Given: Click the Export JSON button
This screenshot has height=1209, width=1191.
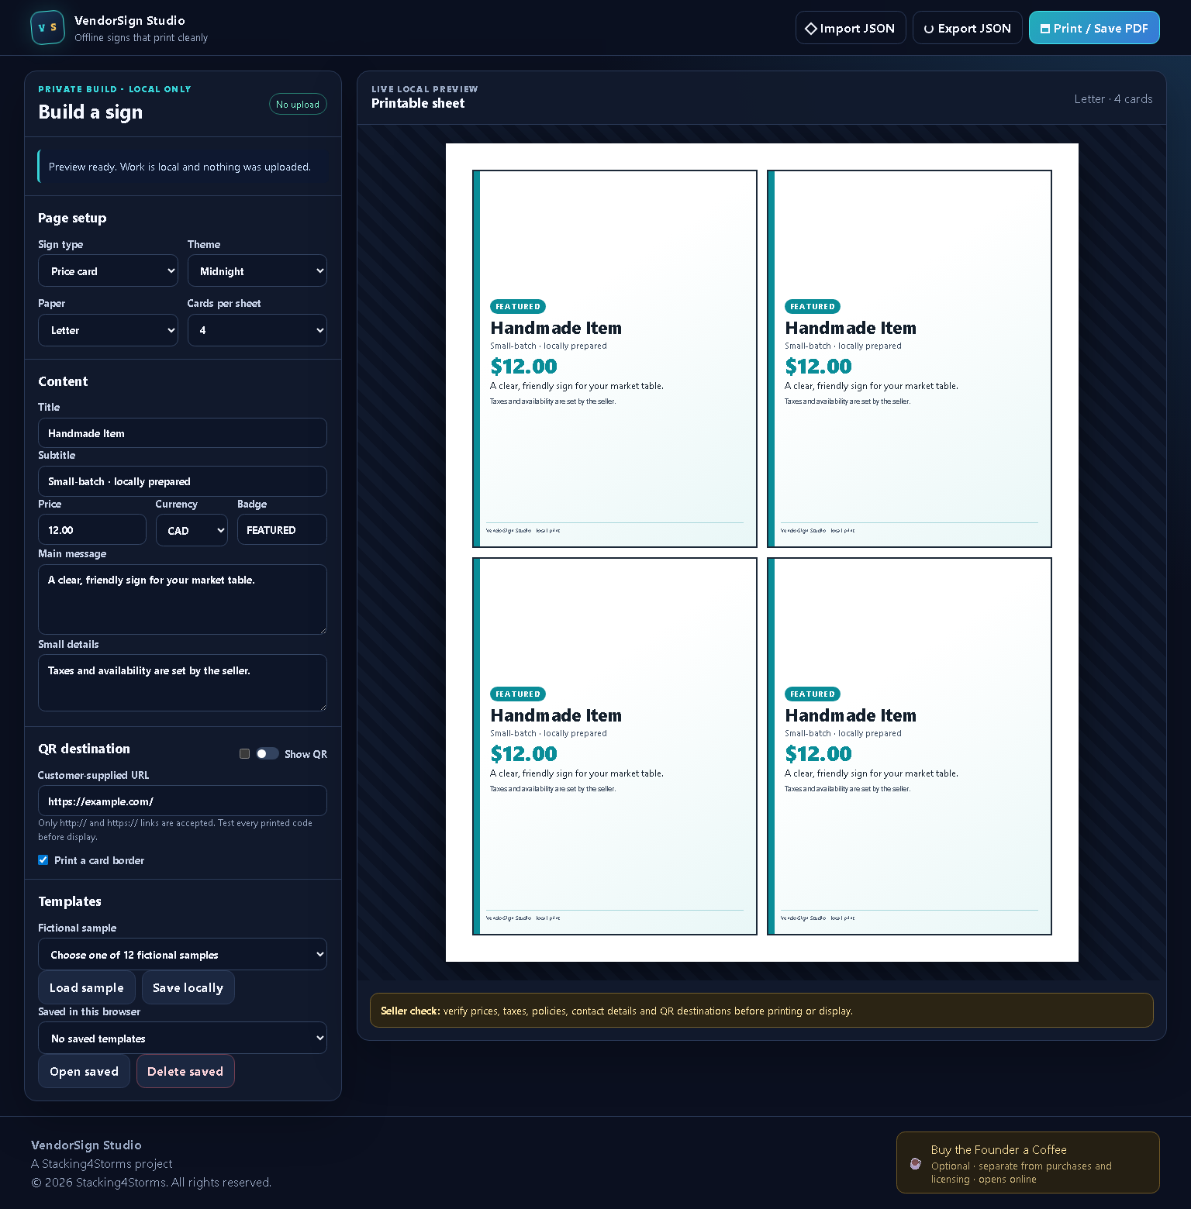Looking at the screenshot, I should click(968, 28).
